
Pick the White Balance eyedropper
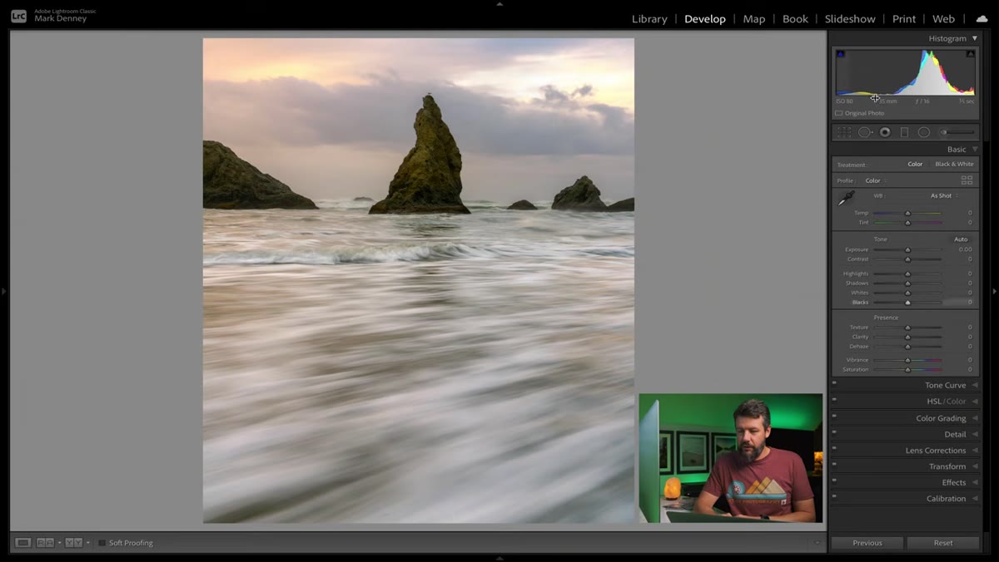coord(846,198)
